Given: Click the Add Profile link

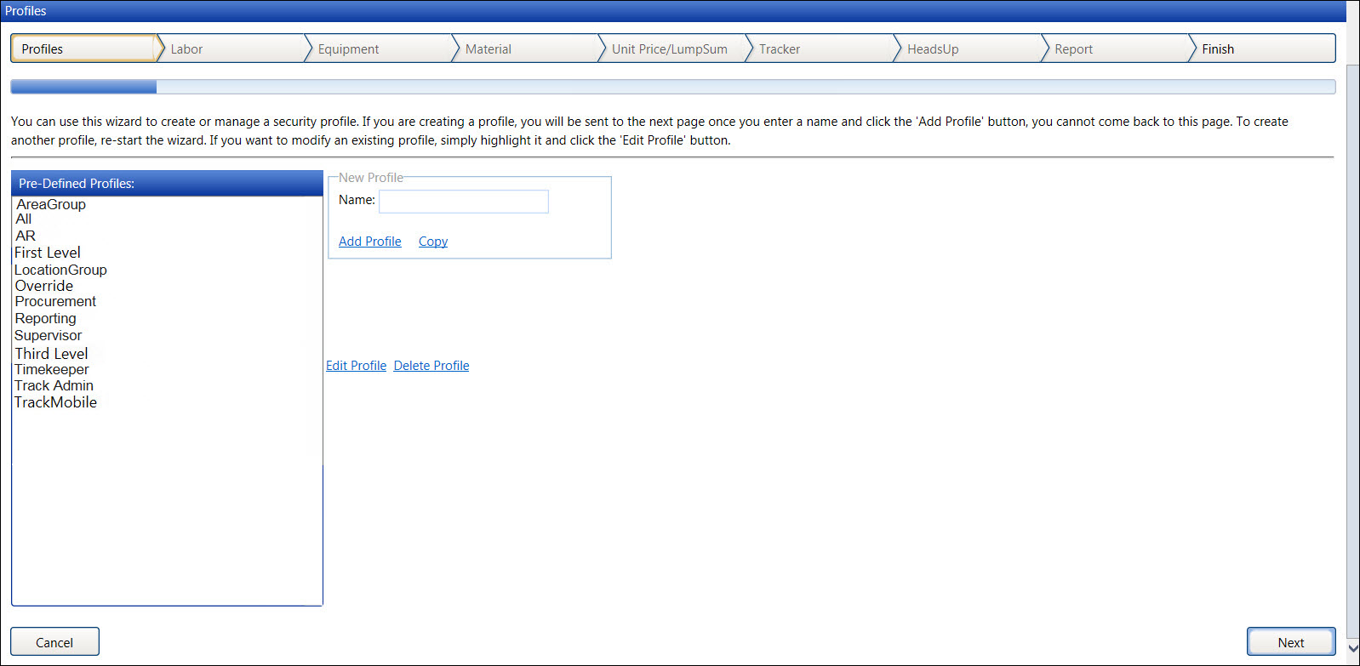Looking at the screenshot, I should tap(369, 242).
